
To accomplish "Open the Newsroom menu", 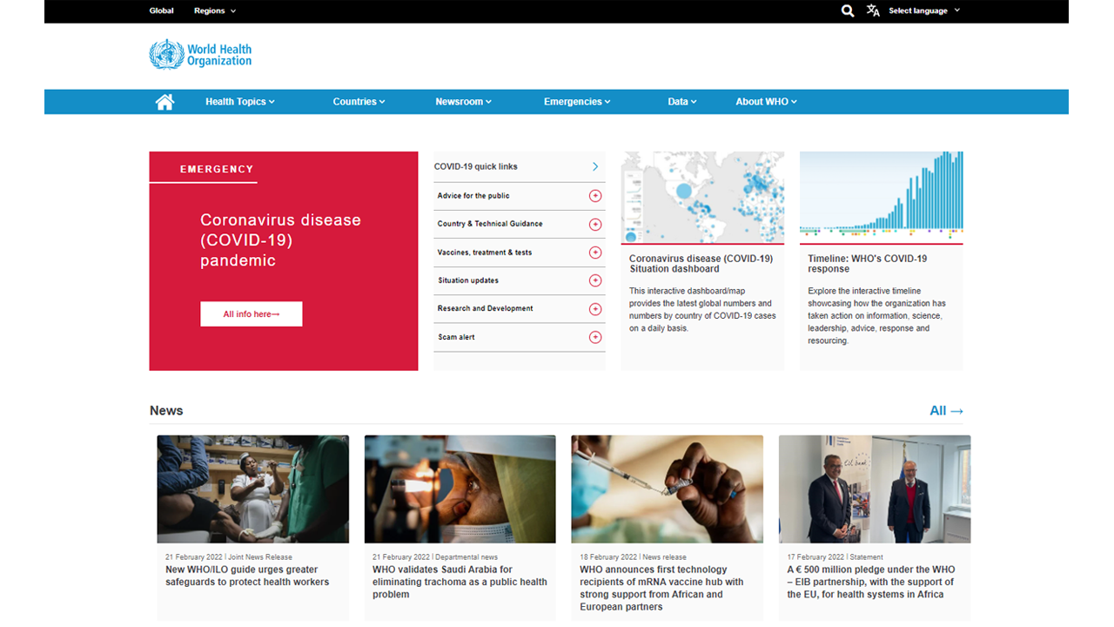I will (463, 102).
